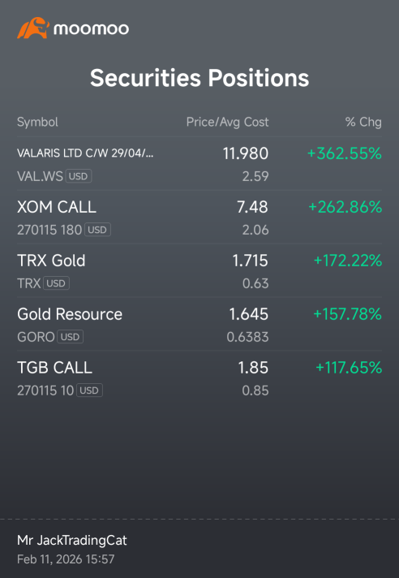Sort by Price/Avg Cost column header
Image resolution: width=399 pixels, height=578 pixels.
coord(227,122)
